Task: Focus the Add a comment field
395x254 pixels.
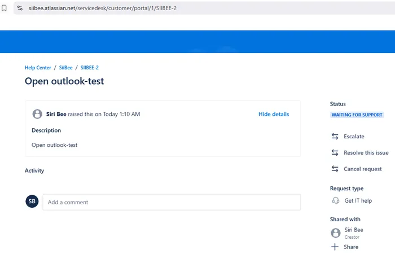Action: pyautogui.click(x=172, y=202)
